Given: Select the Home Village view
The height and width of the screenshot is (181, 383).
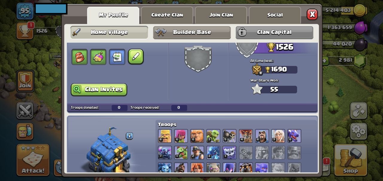Looking at the screenshot, I should click(109, 32).
